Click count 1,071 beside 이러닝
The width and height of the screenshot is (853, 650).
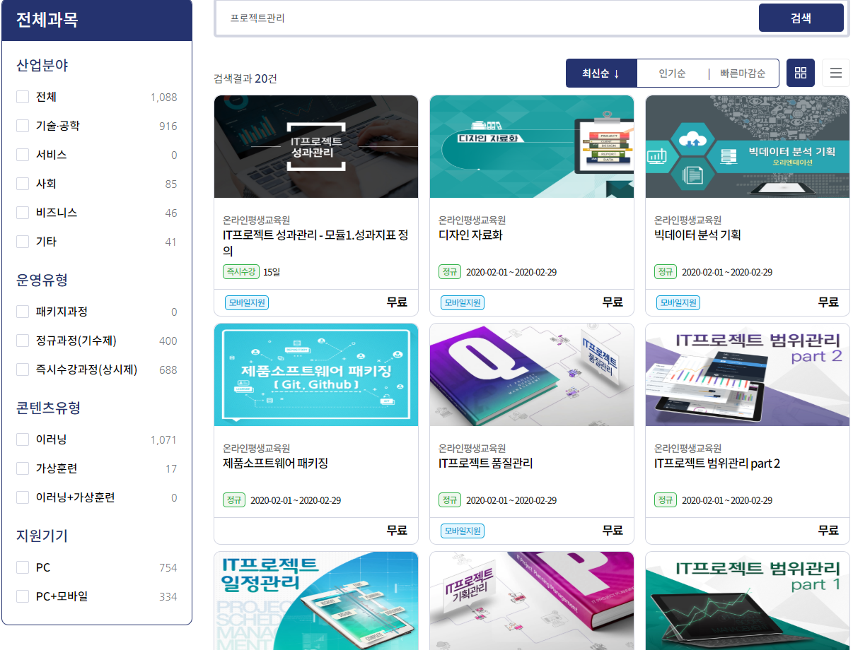(x=163, y=440)
